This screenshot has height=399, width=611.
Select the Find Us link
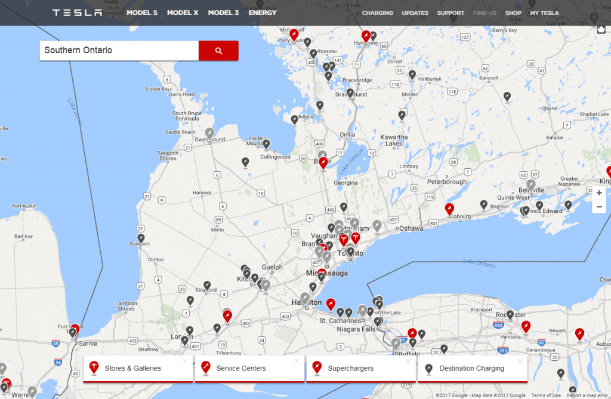485,13
